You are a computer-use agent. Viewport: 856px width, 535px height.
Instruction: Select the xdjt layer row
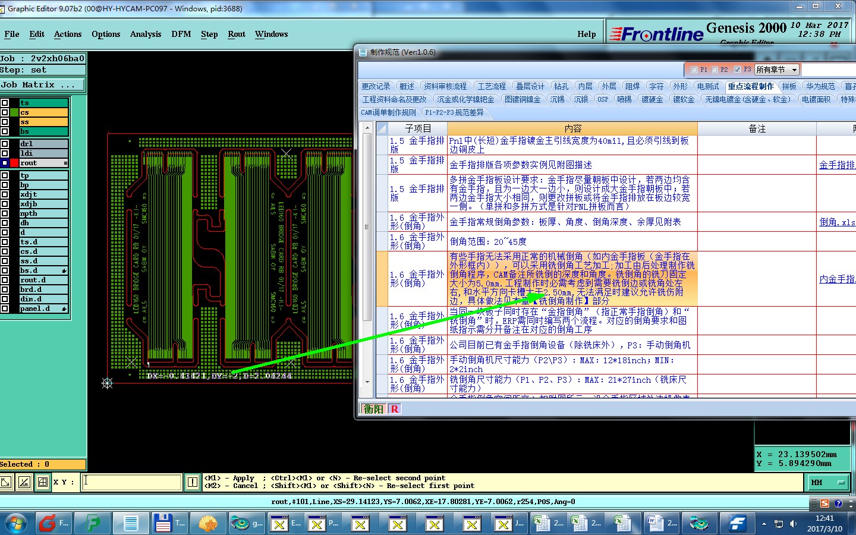43,194
